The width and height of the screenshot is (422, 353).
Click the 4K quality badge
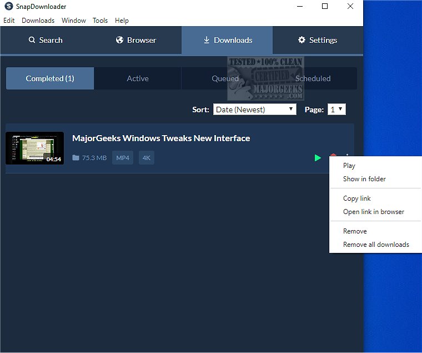[x=147, y=158]
